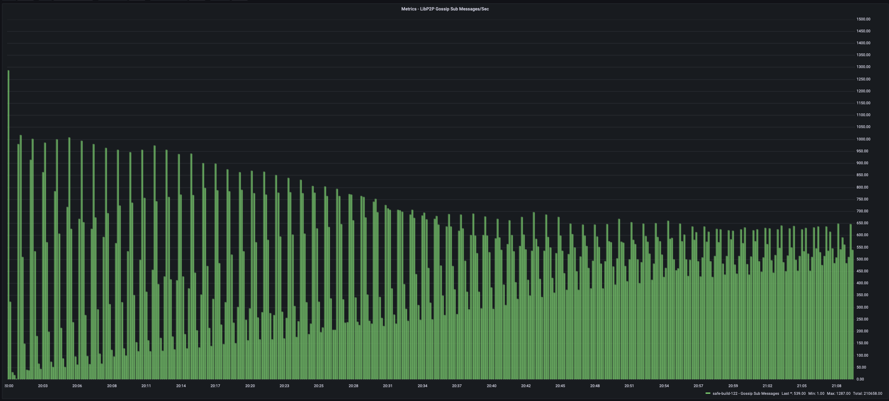The height and width of the screenshot is (401, 889).
Task: Click the 20:59 time axis label
Action: click(733, 386)
